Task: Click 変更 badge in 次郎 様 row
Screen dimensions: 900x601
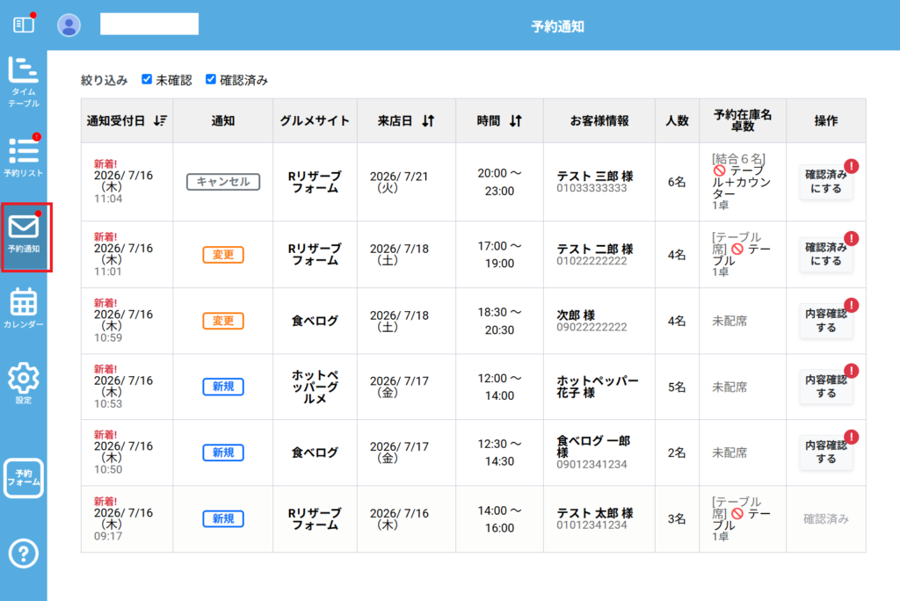Action: (x=222, y=321)
